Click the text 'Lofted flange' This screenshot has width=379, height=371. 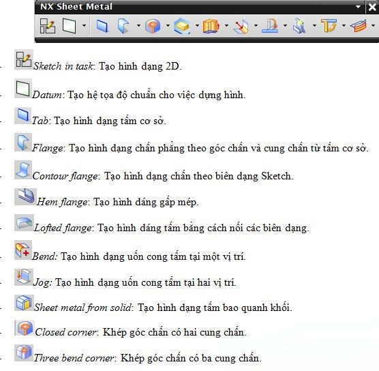coord(63,228)
